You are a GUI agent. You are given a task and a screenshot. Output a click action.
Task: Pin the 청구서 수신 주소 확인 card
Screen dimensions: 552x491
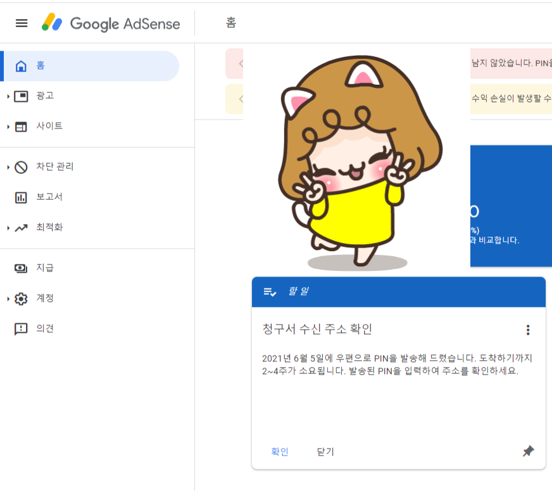coord(528,451)
